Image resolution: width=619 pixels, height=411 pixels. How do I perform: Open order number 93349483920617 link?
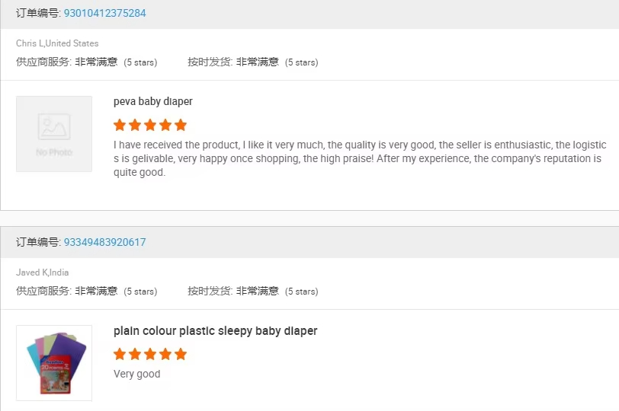click(x=104, y=242)
